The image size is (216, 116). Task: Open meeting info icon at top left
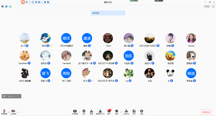2,7
